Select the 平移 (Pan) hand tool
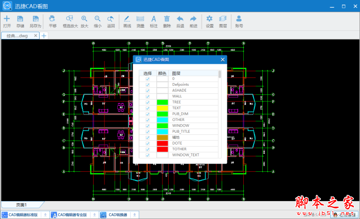 pos(52,21)
